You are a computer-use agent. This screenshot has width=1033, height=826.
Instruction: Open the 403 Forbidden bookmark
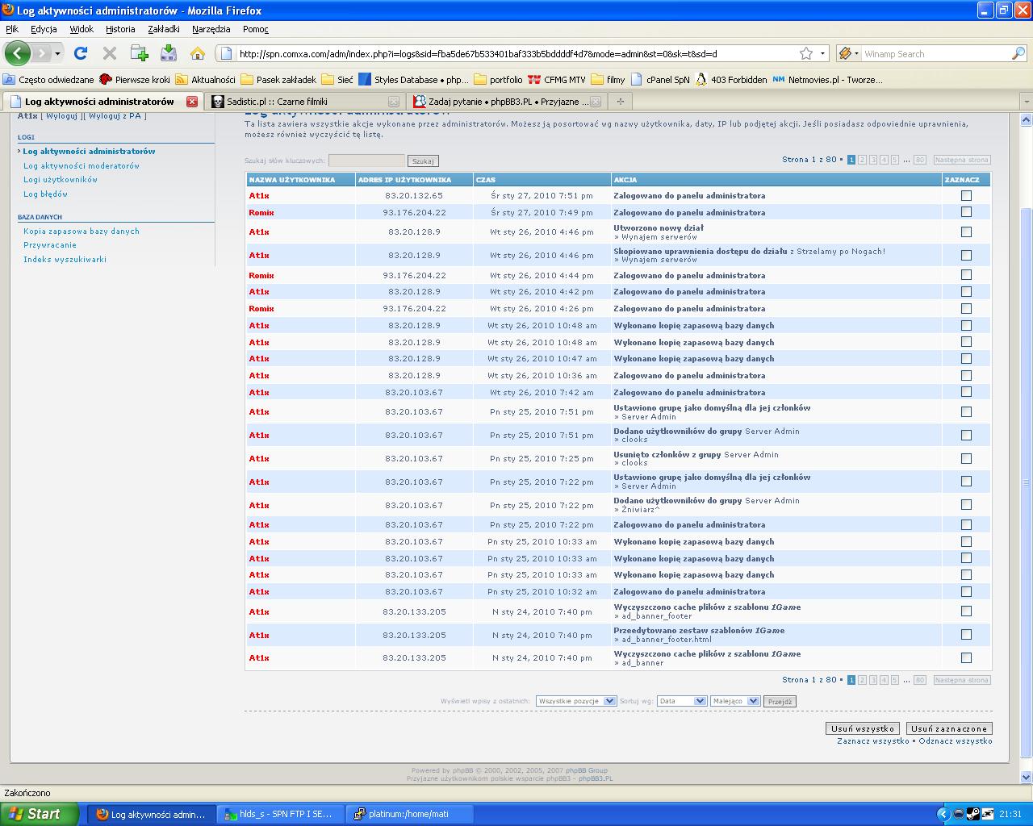click(731, 80)
